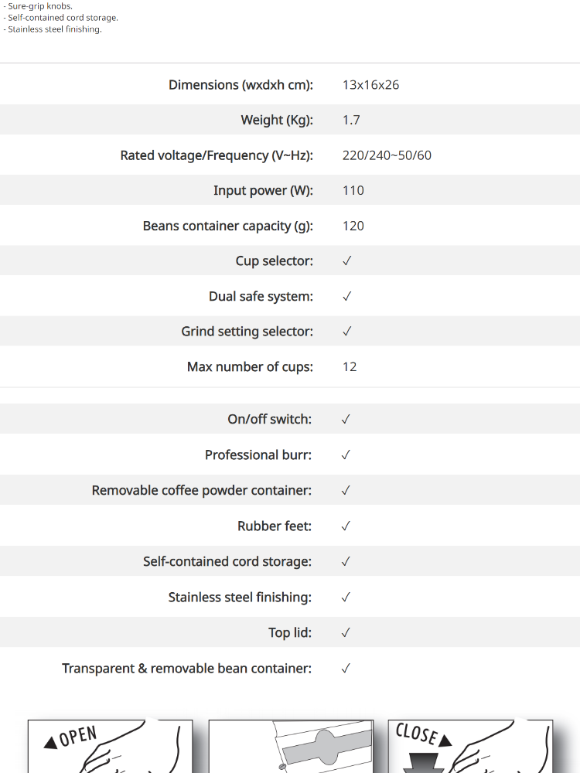The image size is (580, 773).
Task: Click the Dimensions value 13x16x26
Action: [370, 85]
